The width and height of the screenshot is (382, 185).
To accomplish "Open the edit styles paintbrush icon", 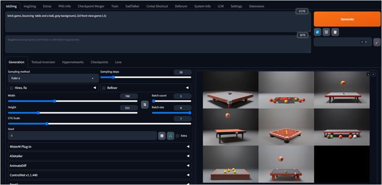I will (377, 42).
